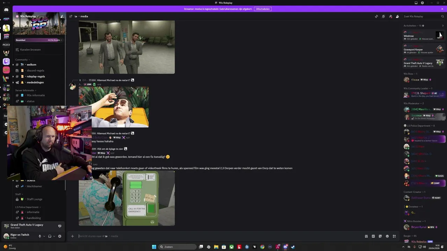The height and width of the screenshot is (251, 447).
Task: Open Steam from taskbar
Action: (x=293, y=247)
